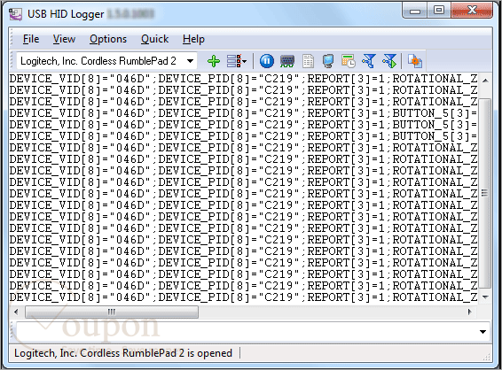Click the vertical scrollbar thumb

pos(485,193)
